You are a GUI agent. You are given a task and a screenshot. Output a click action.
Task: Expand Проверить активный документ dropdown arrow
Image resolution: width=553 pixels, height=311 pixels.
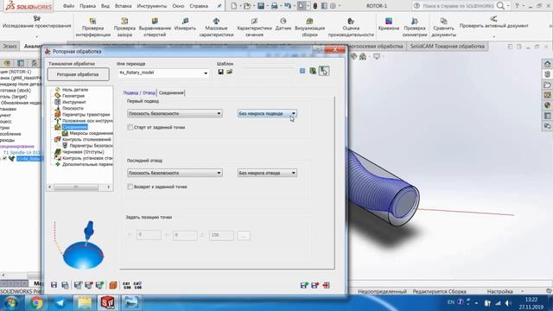click(493, 36)
